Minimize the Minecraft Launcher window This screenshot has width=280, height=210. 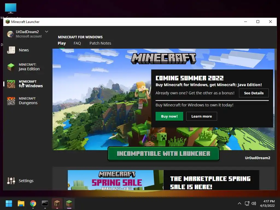pyautogui.click(x=246, y=22)
